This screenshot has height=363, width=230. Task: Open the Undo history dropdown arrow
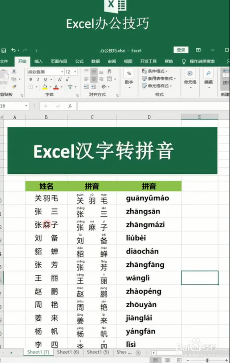[19, 50]
